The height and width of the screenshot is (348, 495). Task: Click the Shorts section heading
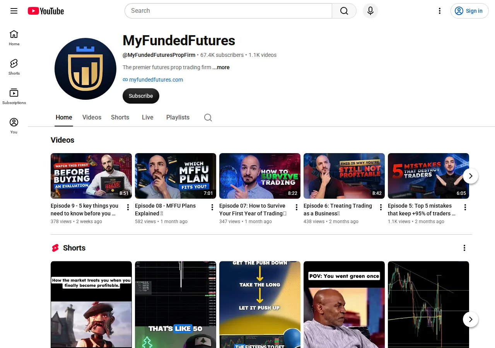[x=74, y=248]
